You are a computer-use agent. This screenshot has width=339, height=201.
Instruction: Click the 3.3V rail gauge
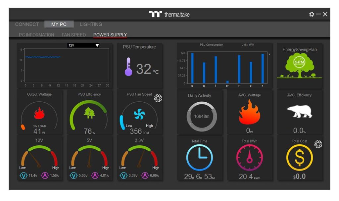point(139,157)
